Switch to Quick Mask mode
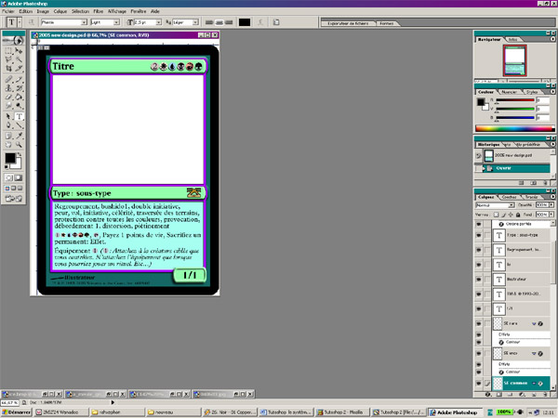The image size is (558, 418). coord(19,177)
